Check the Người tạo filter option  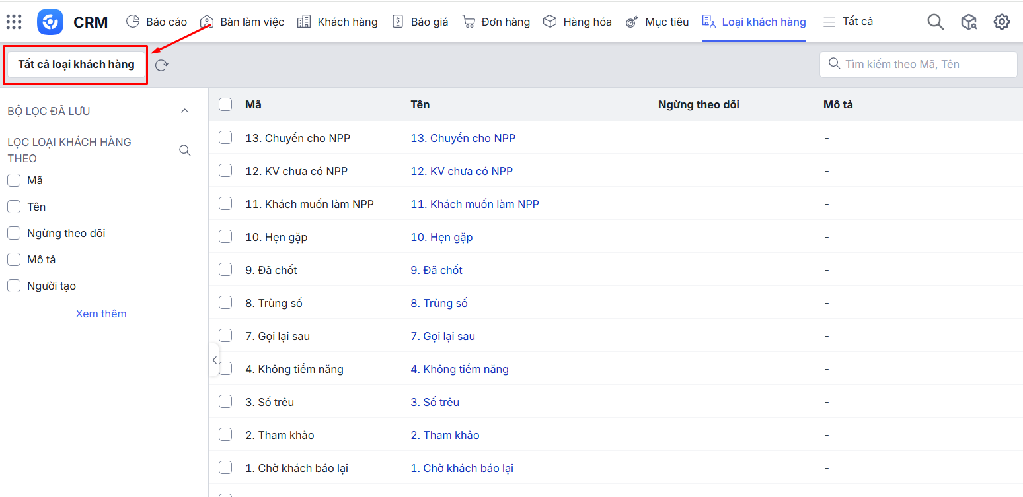coord(14,286)
